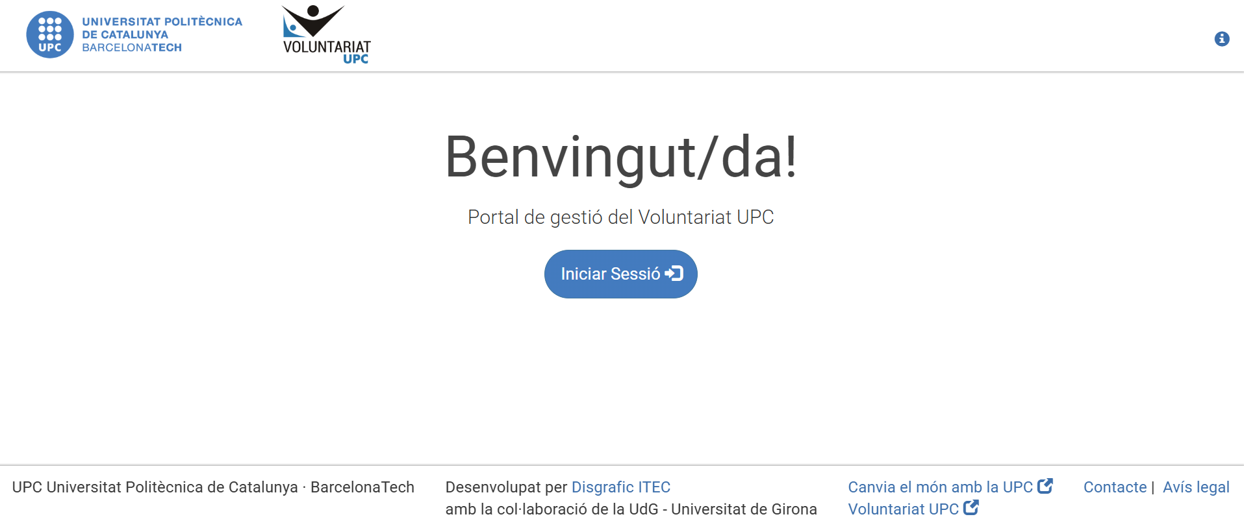Viewport: 1244px width, 532px height.
Task: Click the sign-in arrow icon in the button
Action: pyautogui.click(x=674, y=274)
